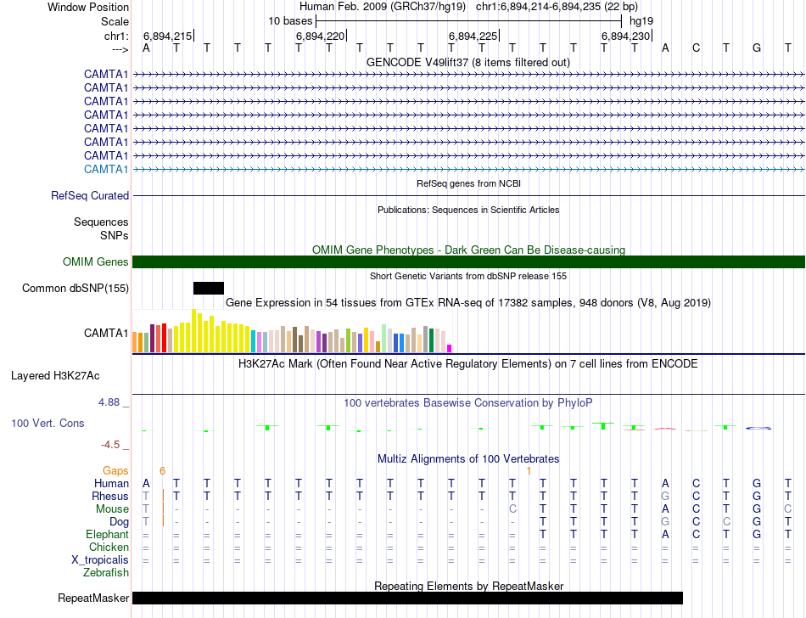Click the RepeatMasker track label
The height and width of the screenshot is (618, 806).
93,598
